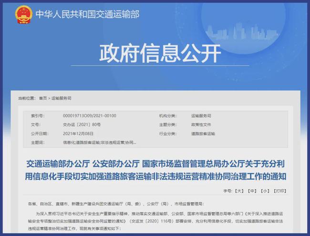Select 运输服务司 in the 机构分类 row
Screen dimensions: 310x236
pyautogui.click(x=201, y=115)
